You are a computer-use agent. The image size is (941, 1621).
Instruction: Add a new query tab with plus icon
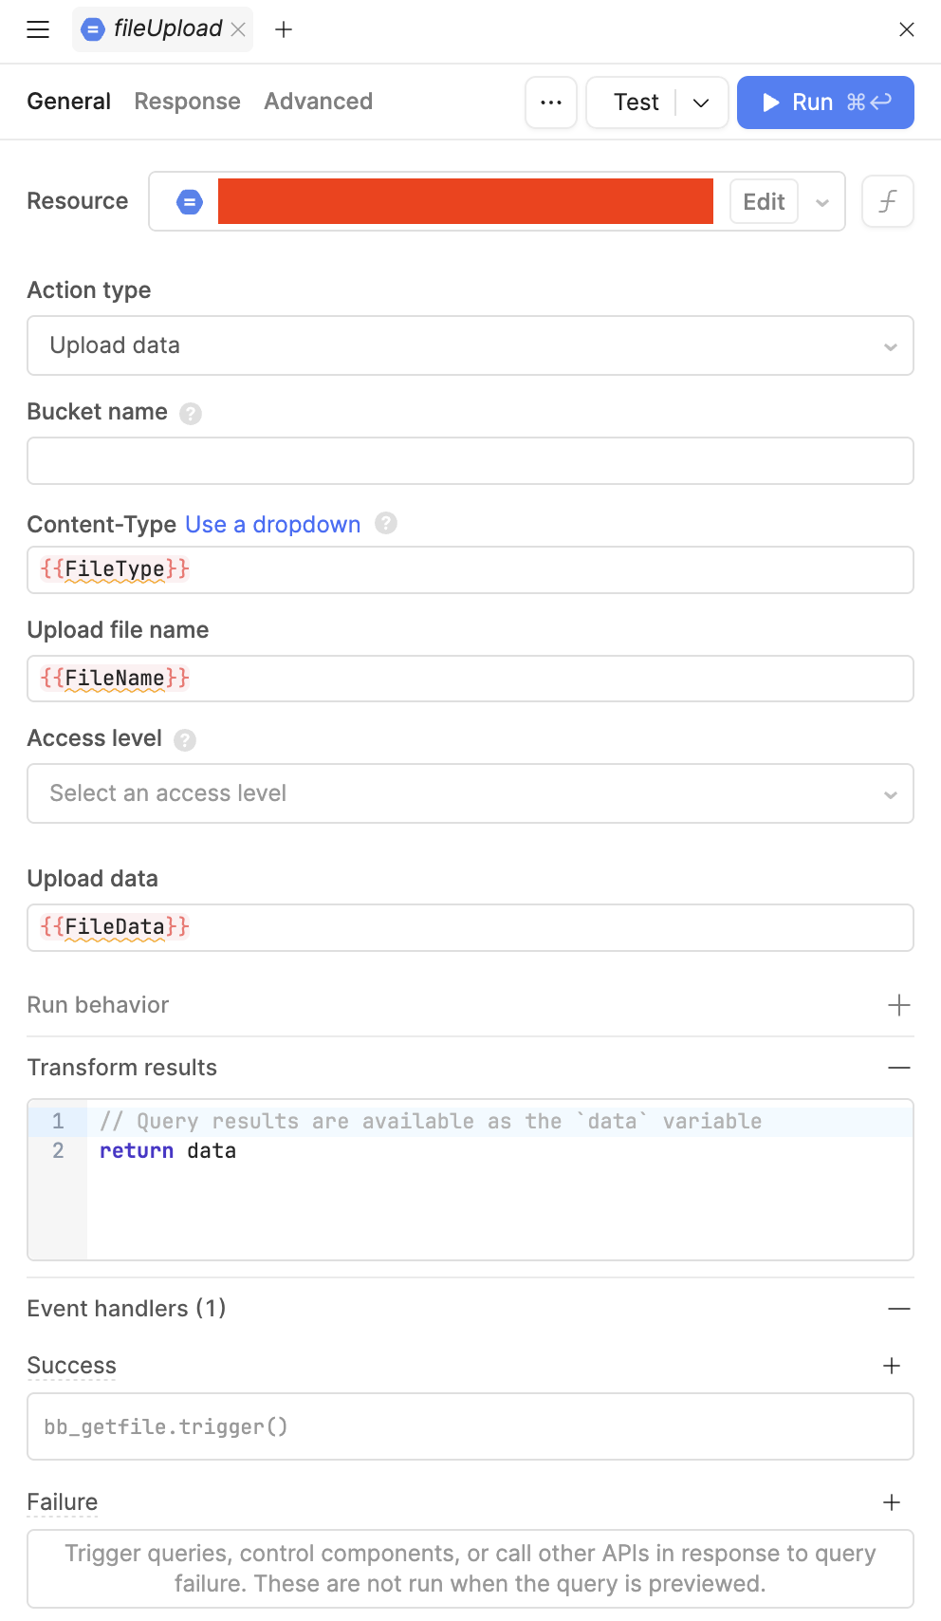(283, 29)
